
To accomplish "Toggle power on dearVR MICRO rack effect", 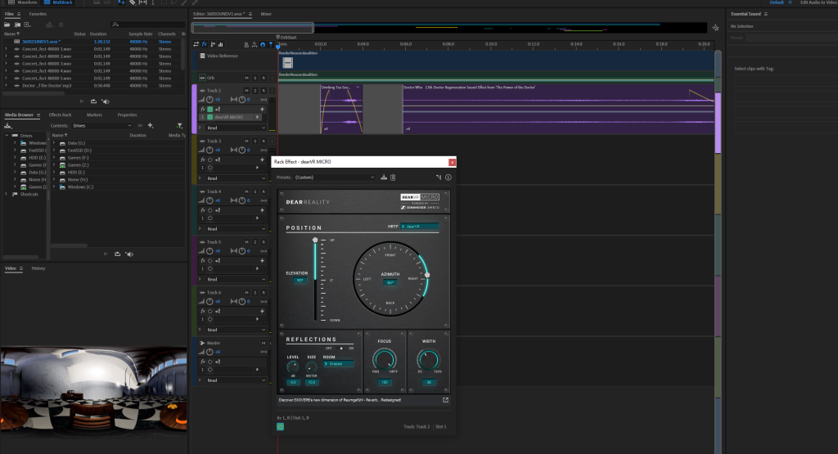I will click(x=281, y=425).
